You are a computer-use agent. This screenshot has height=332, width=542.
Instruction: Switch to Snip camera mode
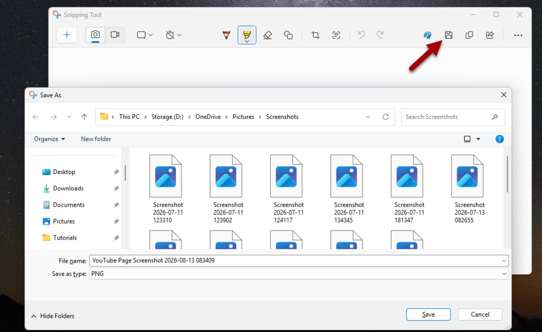(95, 35)
